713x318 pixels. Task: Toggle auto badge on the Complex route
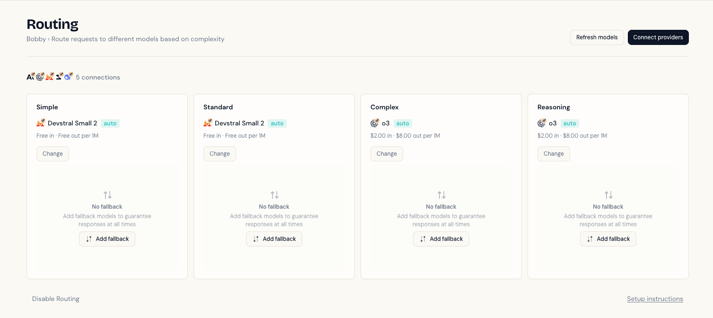(403, 123)
